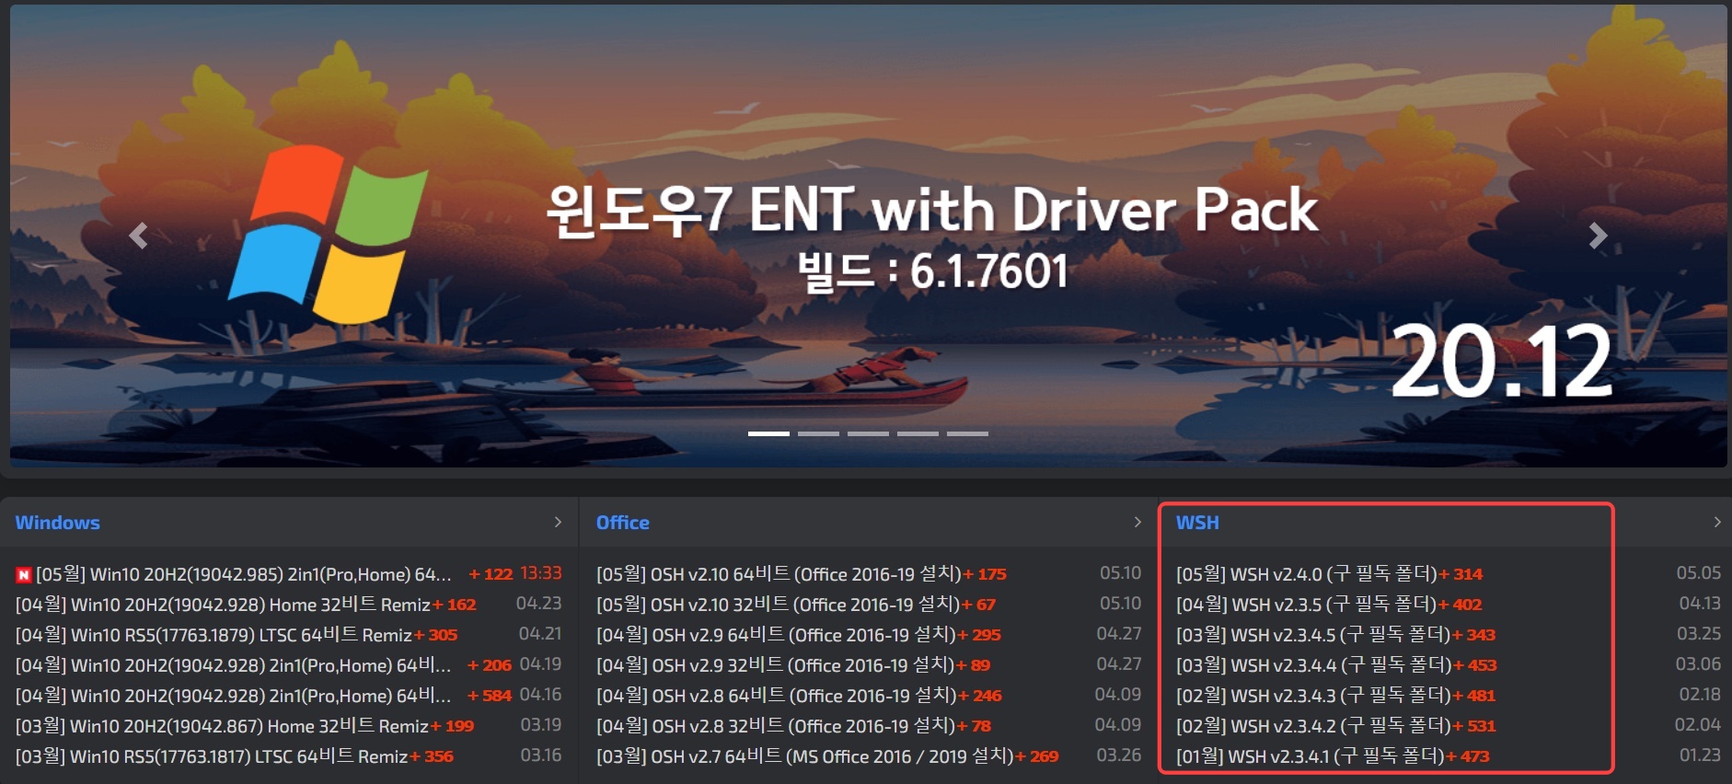
Task: Open [04월] WSH v2.3.5 post
Action: [1306, 605]
